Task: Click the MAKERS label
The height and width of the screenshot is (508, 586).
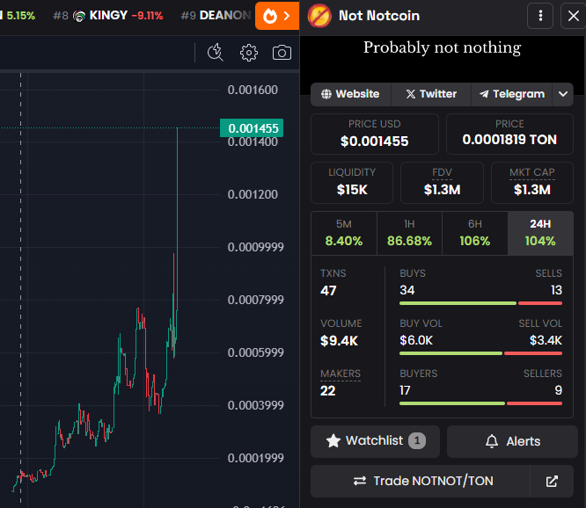Action: tap(341, 374)
